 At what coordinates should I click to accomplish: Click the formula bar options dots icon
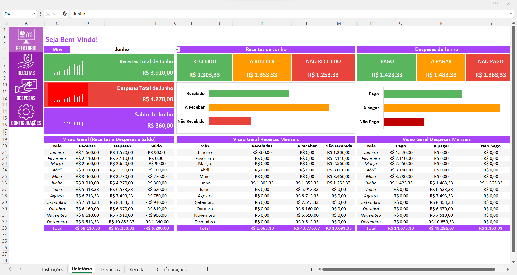[x=40, y=14]
